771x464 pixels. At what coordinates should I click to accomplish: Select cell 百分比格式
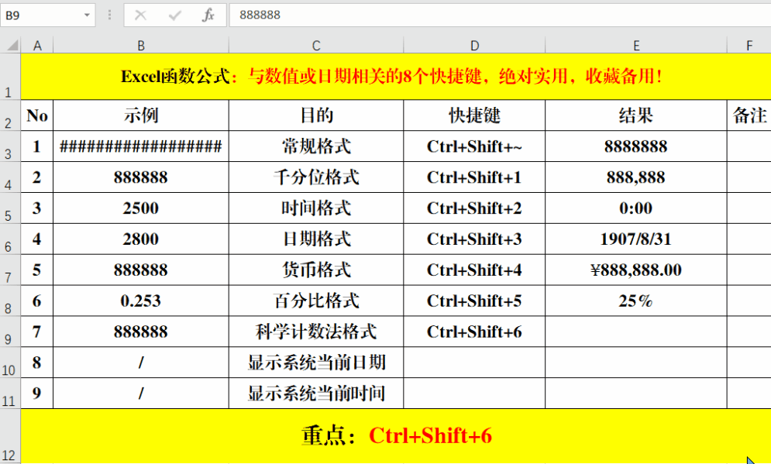click(x=316, y=301)
